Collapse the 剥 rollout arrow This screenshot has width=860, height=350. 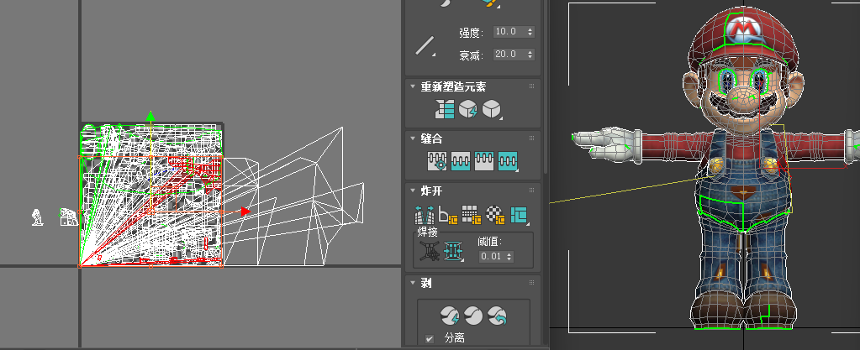click(x=413, y=283)
